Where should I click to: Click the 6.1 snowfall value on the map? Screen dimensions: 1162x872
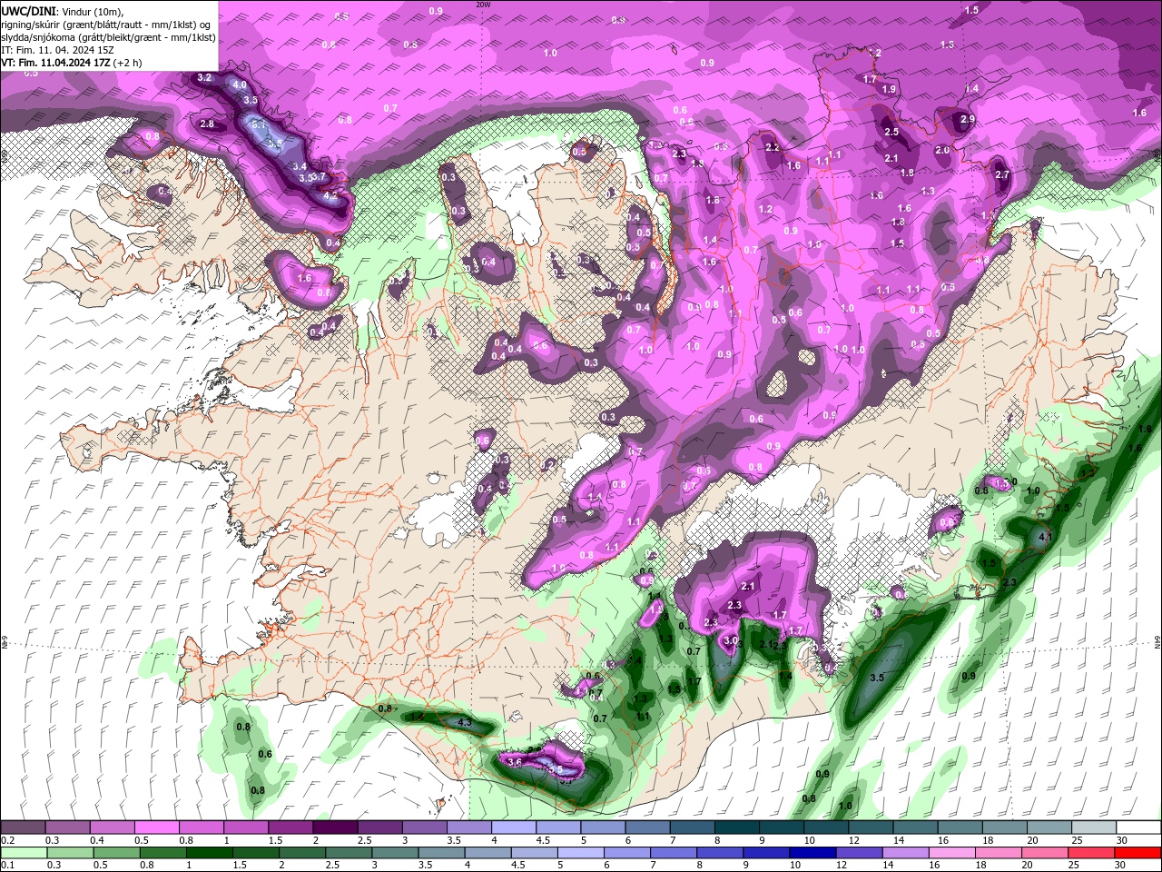259,124
